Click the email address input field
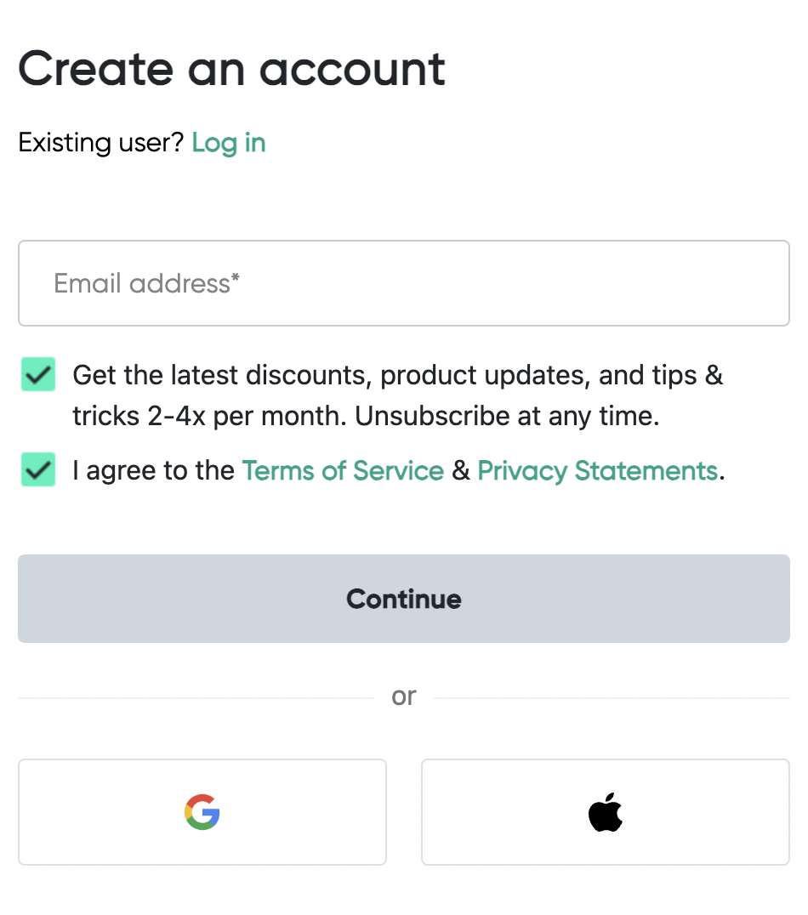This screenshot has height=915, width=808. coord(403,282)
